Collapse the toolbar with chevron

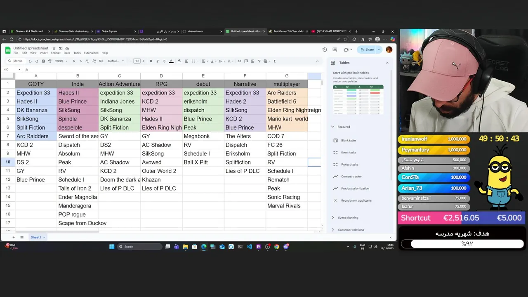(317, 61)
